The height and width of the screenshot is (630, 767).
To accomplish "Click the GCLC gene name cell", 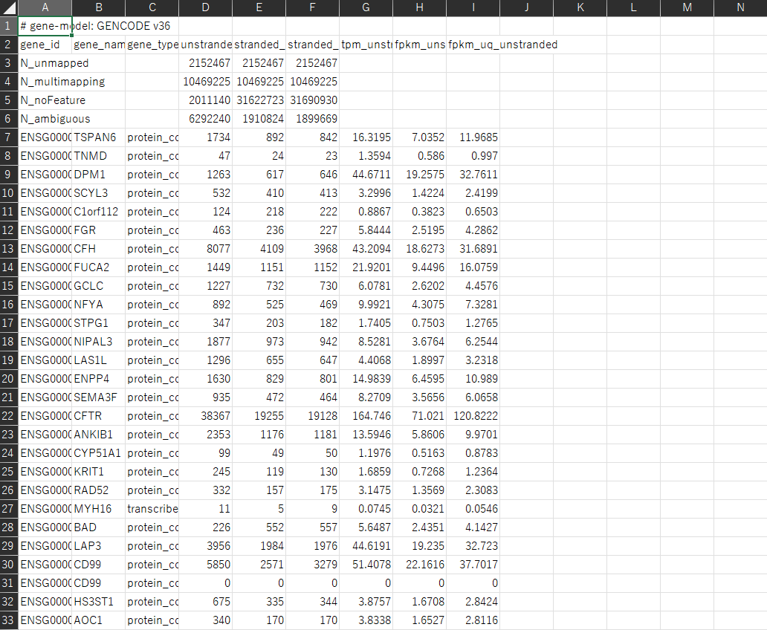I will [98, 286].
